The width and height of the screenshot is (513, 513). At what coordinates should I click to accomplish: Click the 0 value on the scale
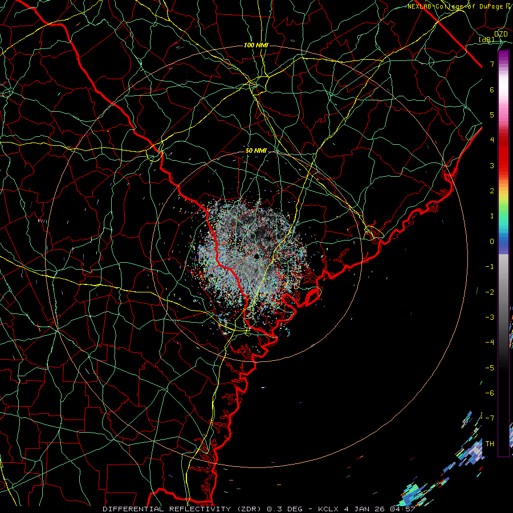click(492, 242)
